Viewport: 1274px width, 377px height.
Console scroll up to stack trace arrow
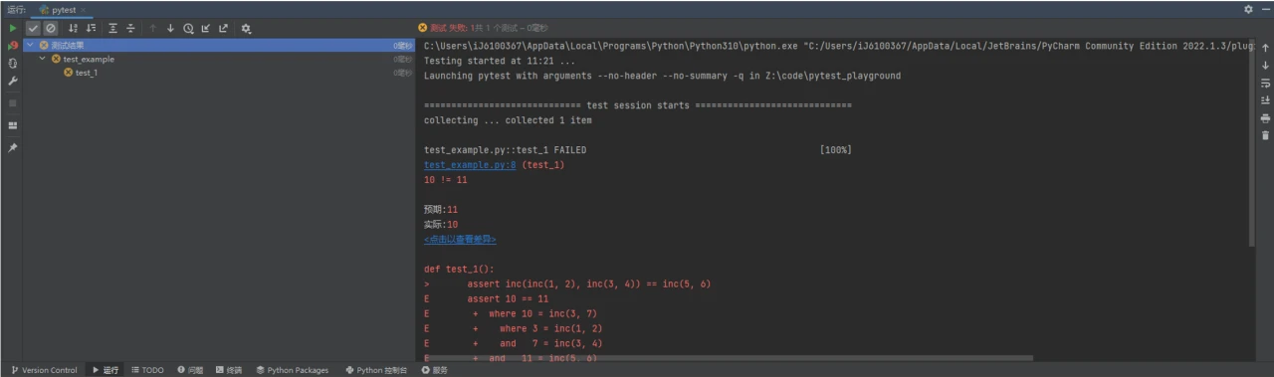1265,48
